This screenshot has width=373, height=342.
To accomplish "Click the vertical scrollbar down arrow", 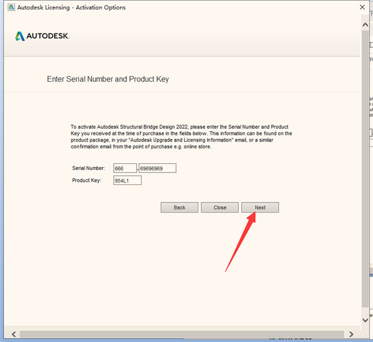I will 365,320.
